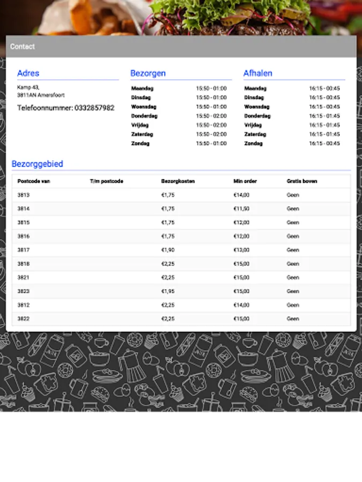Select postcode 3817 in the table
The image size is (362, 482).
pos(24,250)
